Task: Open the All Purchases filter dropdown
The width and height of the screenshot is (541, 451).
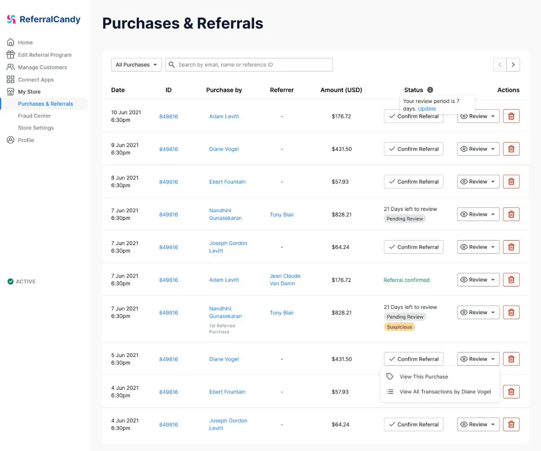Action: coord(136,65)
